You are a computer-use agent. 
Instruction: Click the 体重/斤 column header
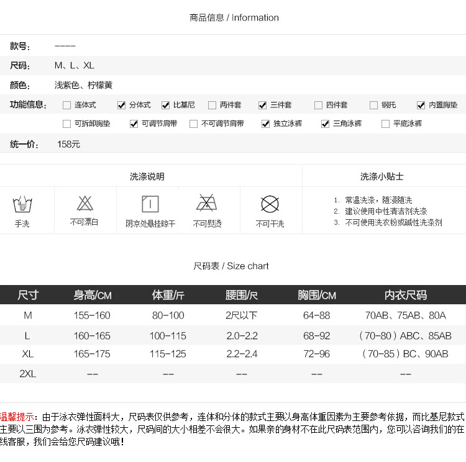click(168, 295)
